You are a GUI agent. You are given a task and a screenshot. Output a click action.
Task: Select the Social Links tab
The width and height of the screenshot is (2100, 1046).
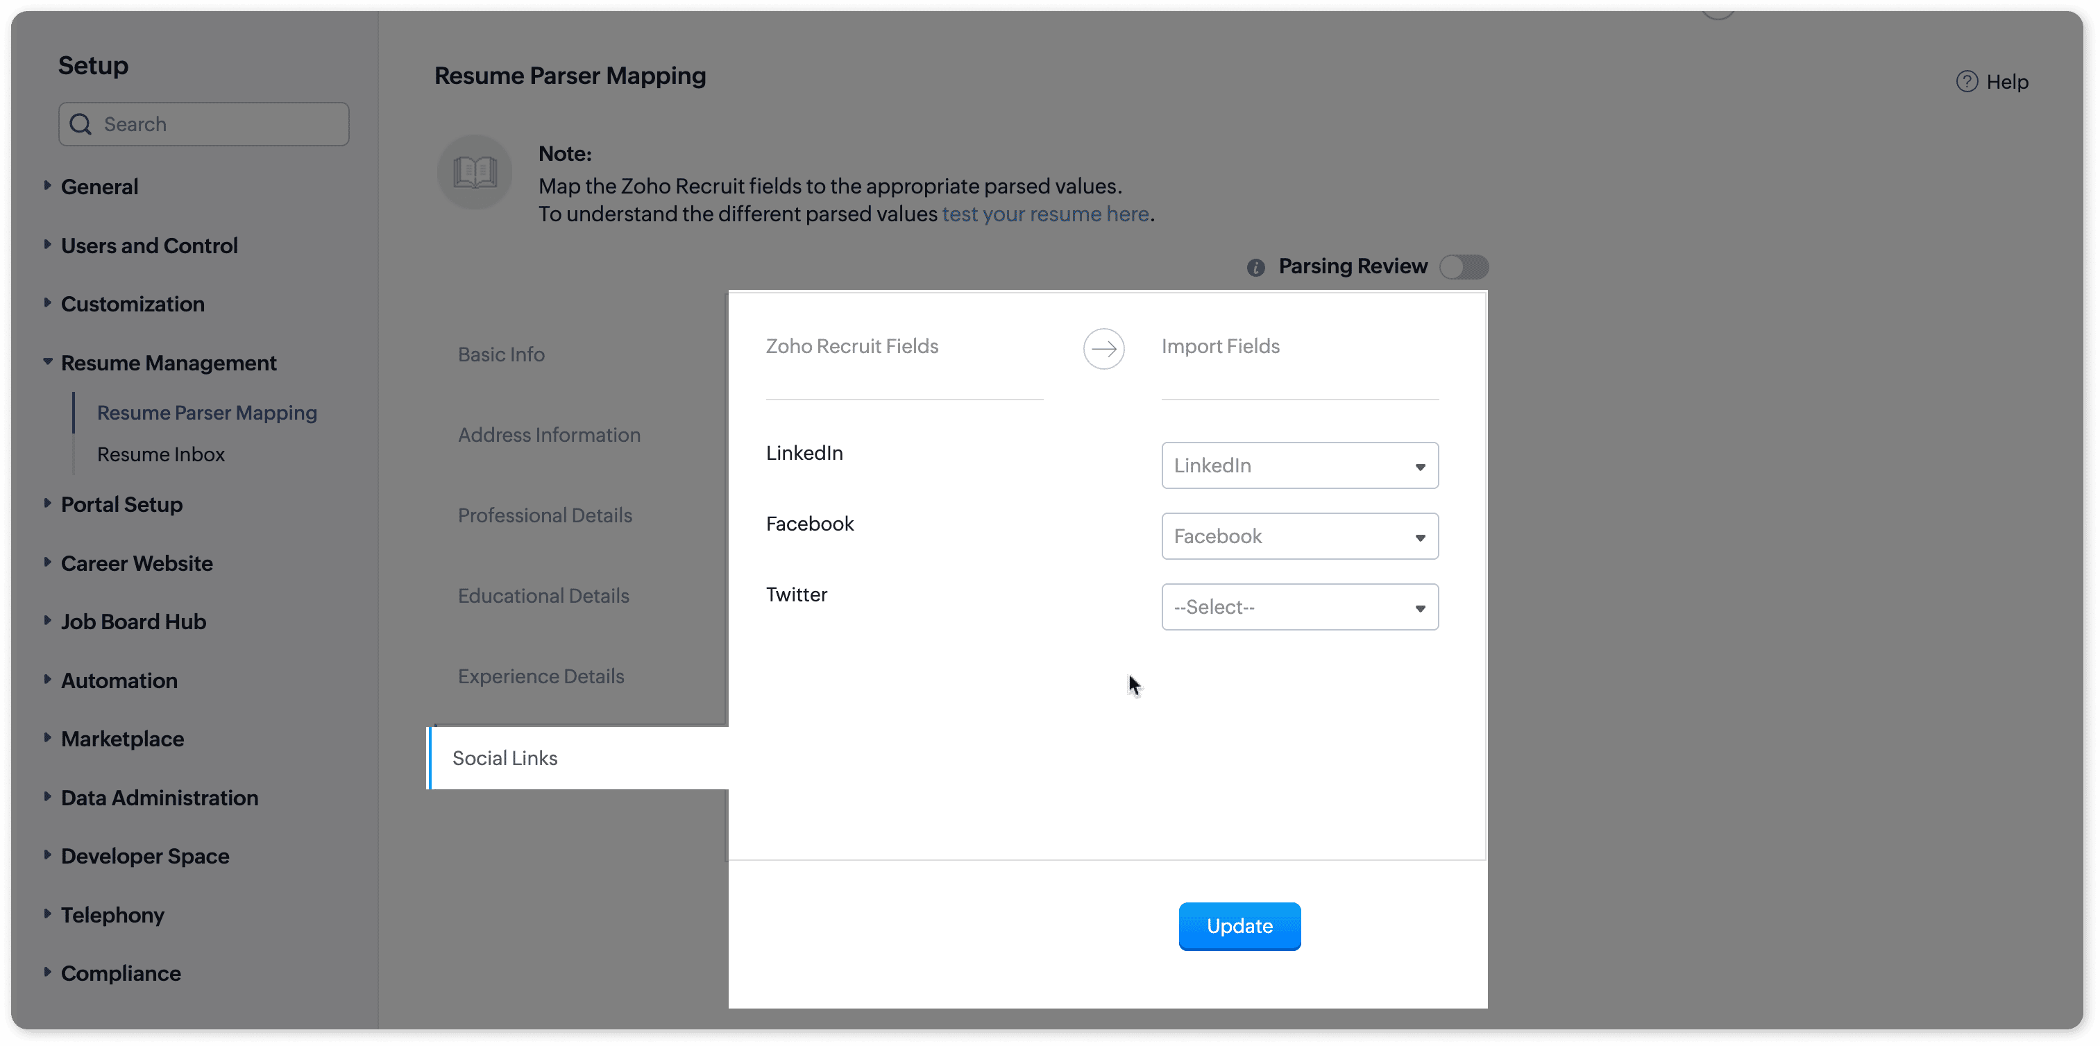(578, 757)
